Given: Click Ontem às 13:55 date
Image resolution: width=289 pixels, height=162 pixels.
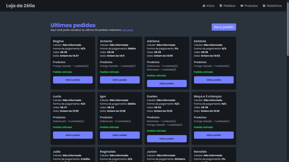Looking at the screenshot, I should click(x=69, y=111).
